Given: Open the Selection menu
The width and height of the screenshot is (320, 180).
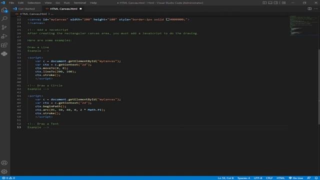Looking at the screenshot, I should pyautogui.click(x=34, y=3).
